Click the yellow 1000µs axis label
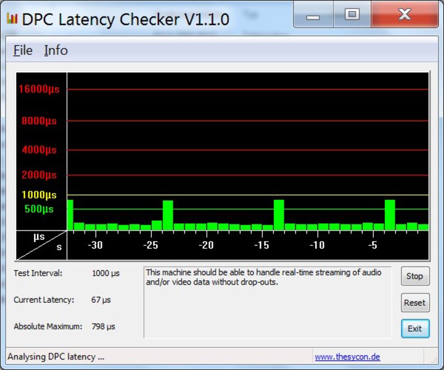This screenshot has width=444, height=370. pos(39,195)
